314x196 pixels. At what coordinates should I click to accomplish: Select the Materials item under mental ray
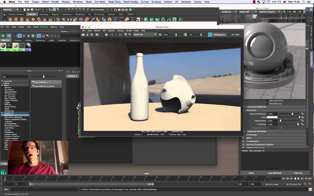15,115
